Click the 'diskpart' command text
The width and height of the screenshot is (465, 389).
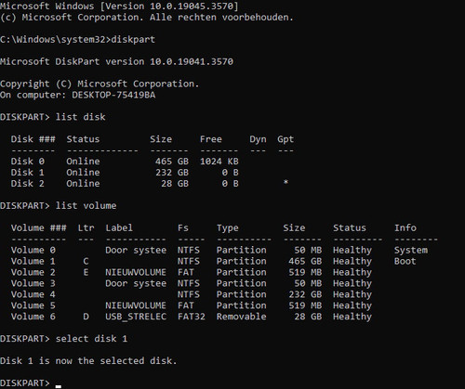(133, 40)
